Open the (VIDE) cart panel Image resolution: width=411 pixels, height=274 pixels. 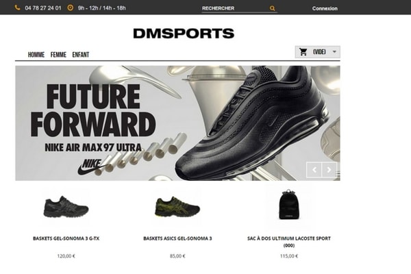[318, 52]
